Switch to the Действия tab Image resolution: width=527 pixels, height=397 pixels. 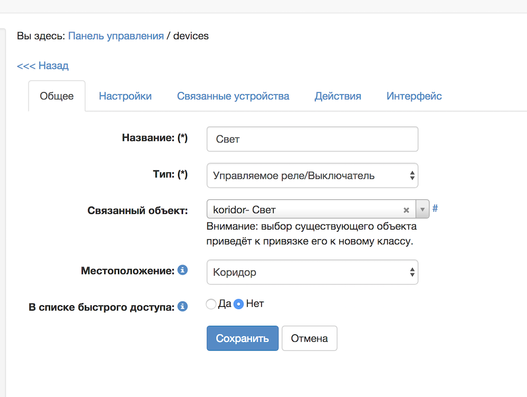tap(338, 96)
